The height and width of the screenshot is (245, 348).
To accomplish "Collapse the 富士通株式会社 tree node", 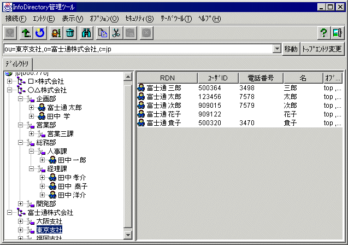I will click(x=9, y=212).
